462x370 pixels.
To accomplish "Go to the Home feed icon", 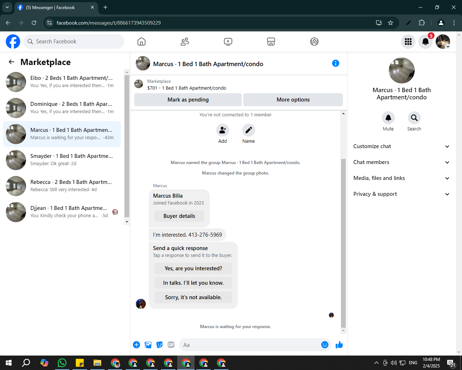I will click(141, 42).
